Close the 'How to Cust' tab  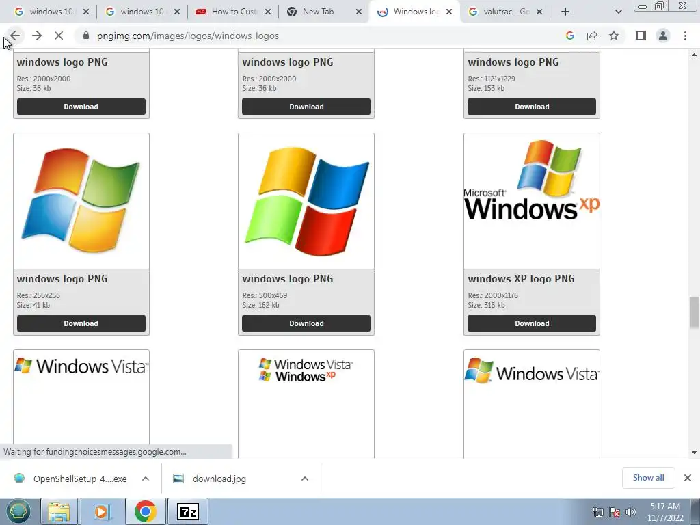point(268,12)
